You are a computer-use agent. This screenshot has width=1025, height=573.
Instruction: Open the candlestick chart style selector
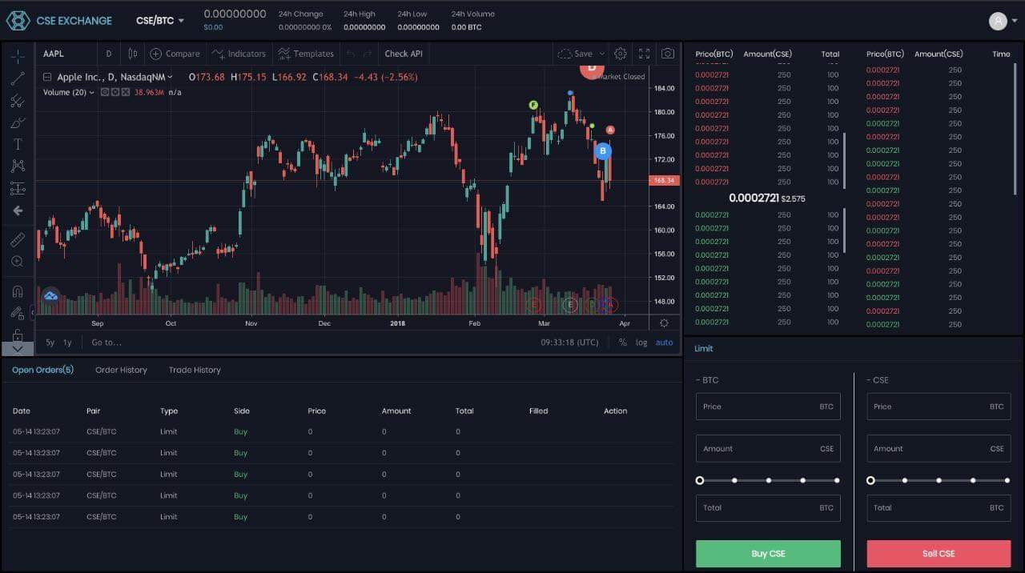pyautogui.click(x=132, y=54)
